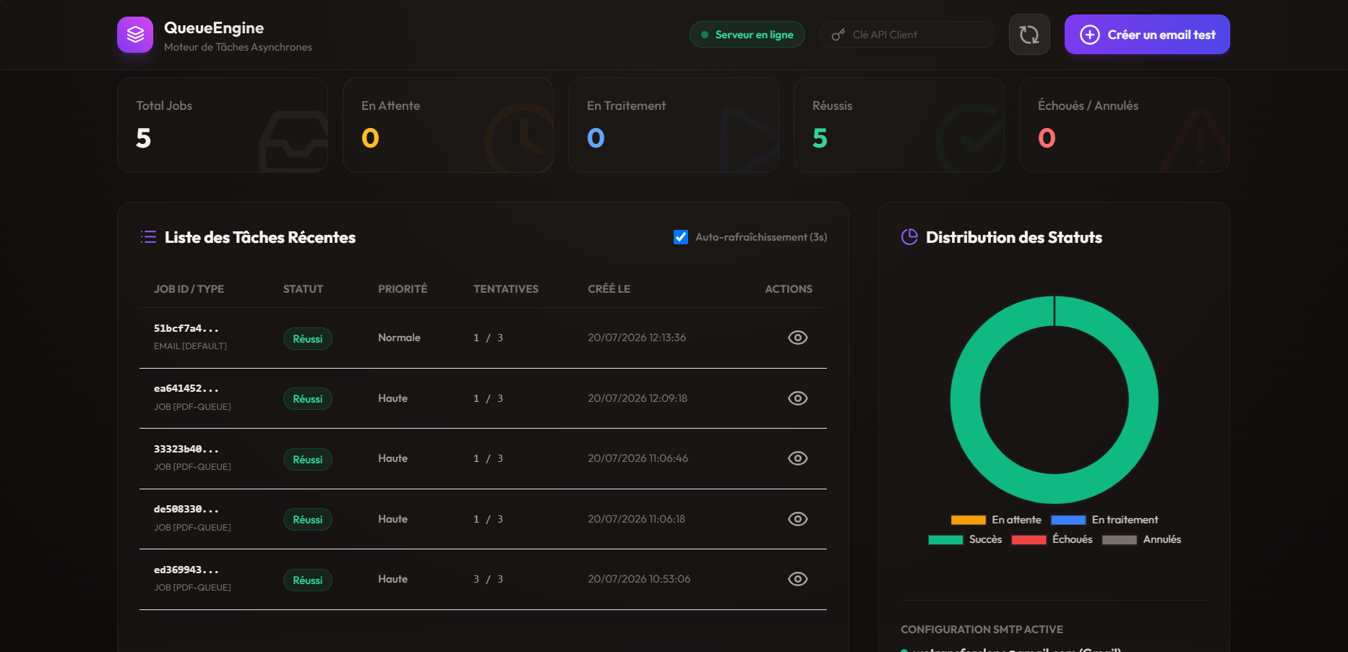Click the pie chart icon beside Distribution des Statuts
Image resolution: width=1348 pixels, height=652 pixels.
909,237
